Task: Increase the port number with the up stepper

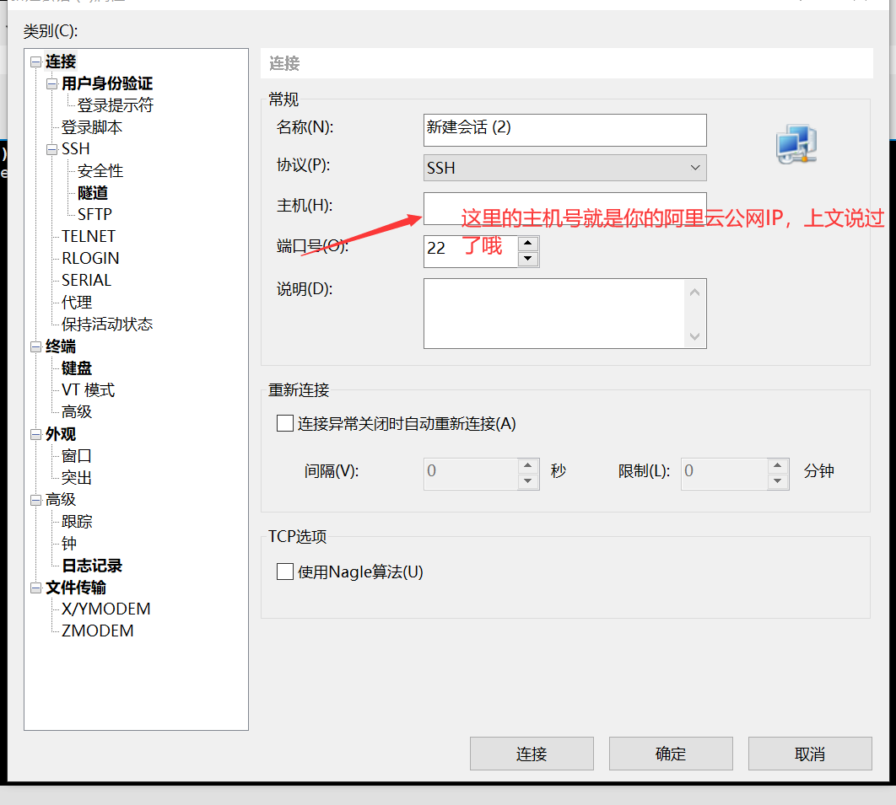Action: [x=530, y=245]
